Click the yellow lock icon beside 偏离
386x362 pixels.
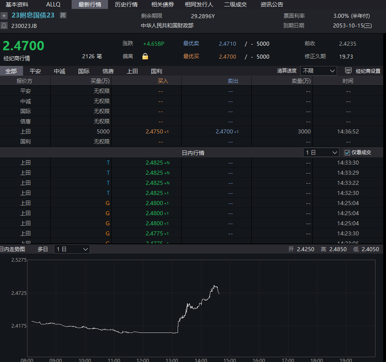point(145,57)
